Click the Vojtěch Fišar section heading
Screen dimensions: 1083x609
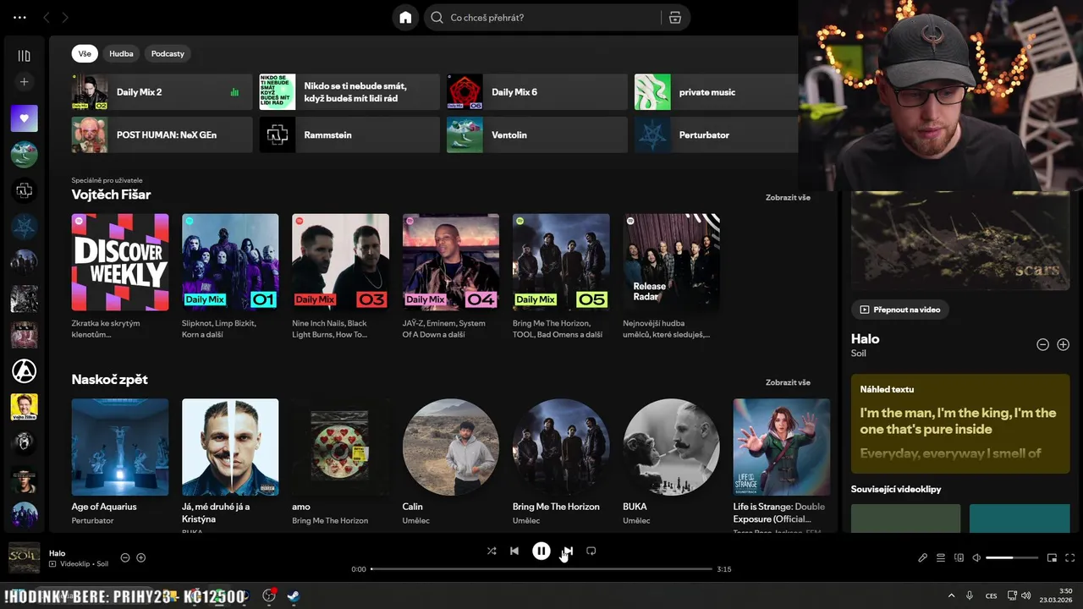click(111, 195)
